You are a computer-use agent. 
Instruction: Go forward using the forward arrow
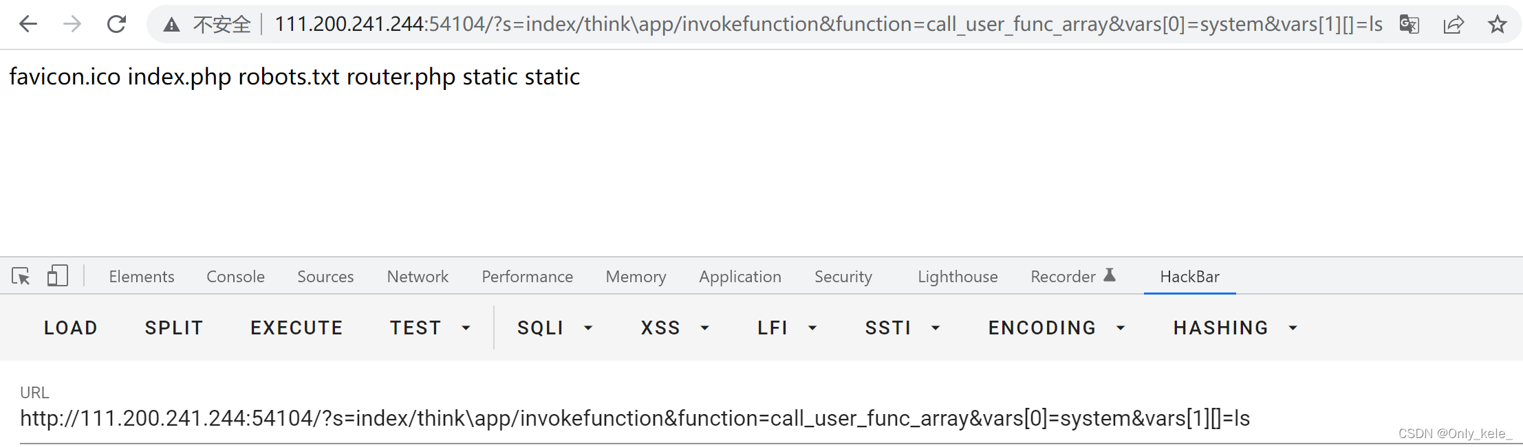pos(72,25)
